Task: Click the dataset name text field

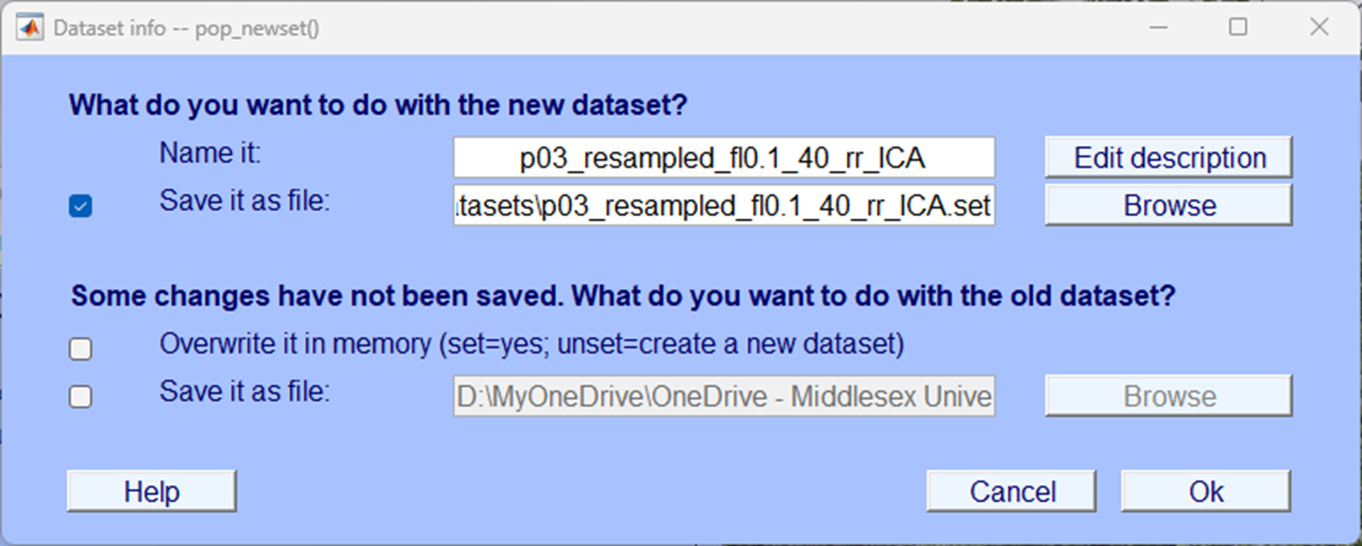Action: (x=723, y=158)
